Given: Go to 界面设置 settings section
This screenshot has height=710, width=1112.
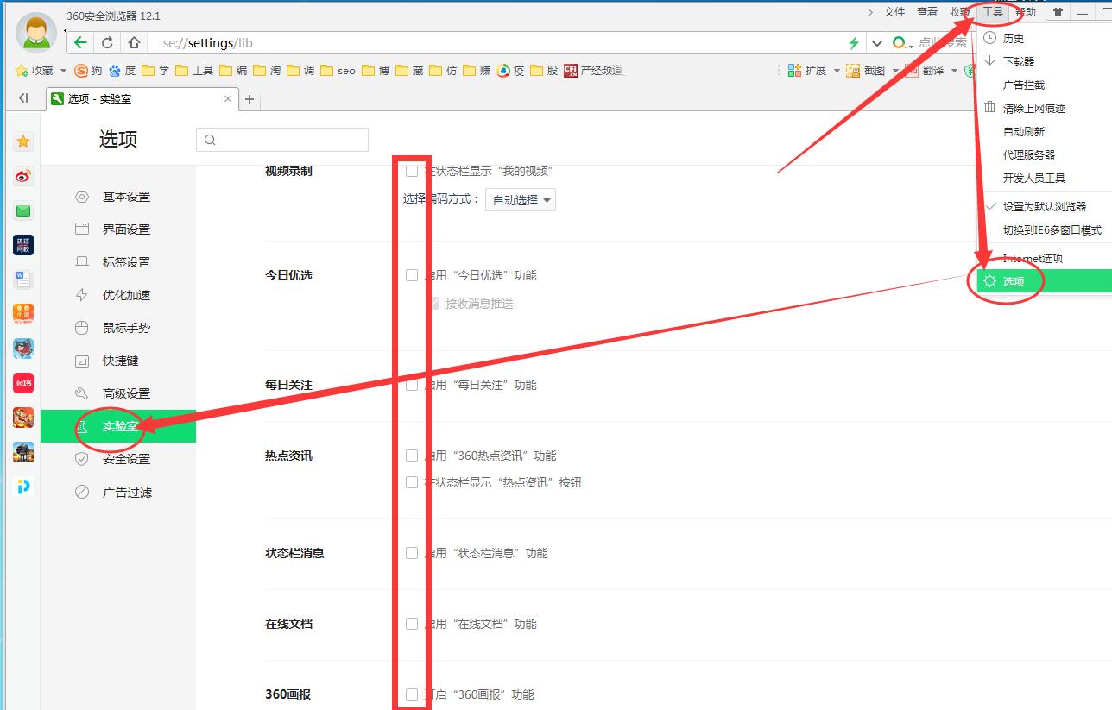Looking at the screenshot, I should pos(118,229).
